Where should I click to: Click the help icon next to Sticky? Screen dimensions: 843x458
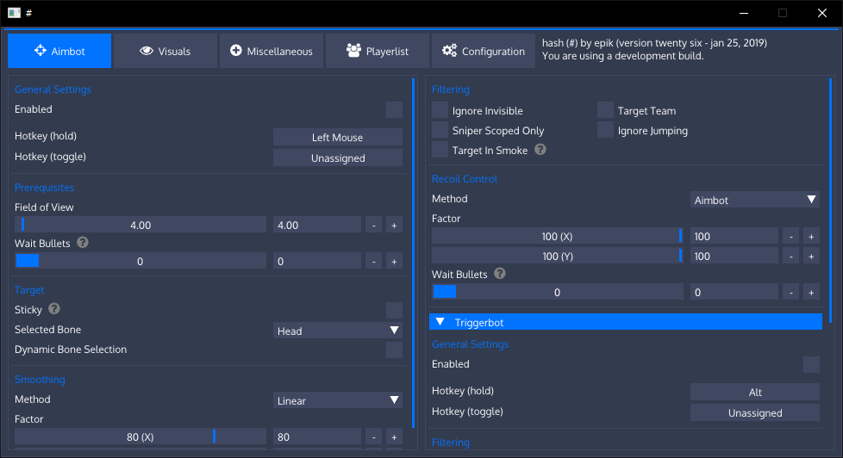(54, 309)
